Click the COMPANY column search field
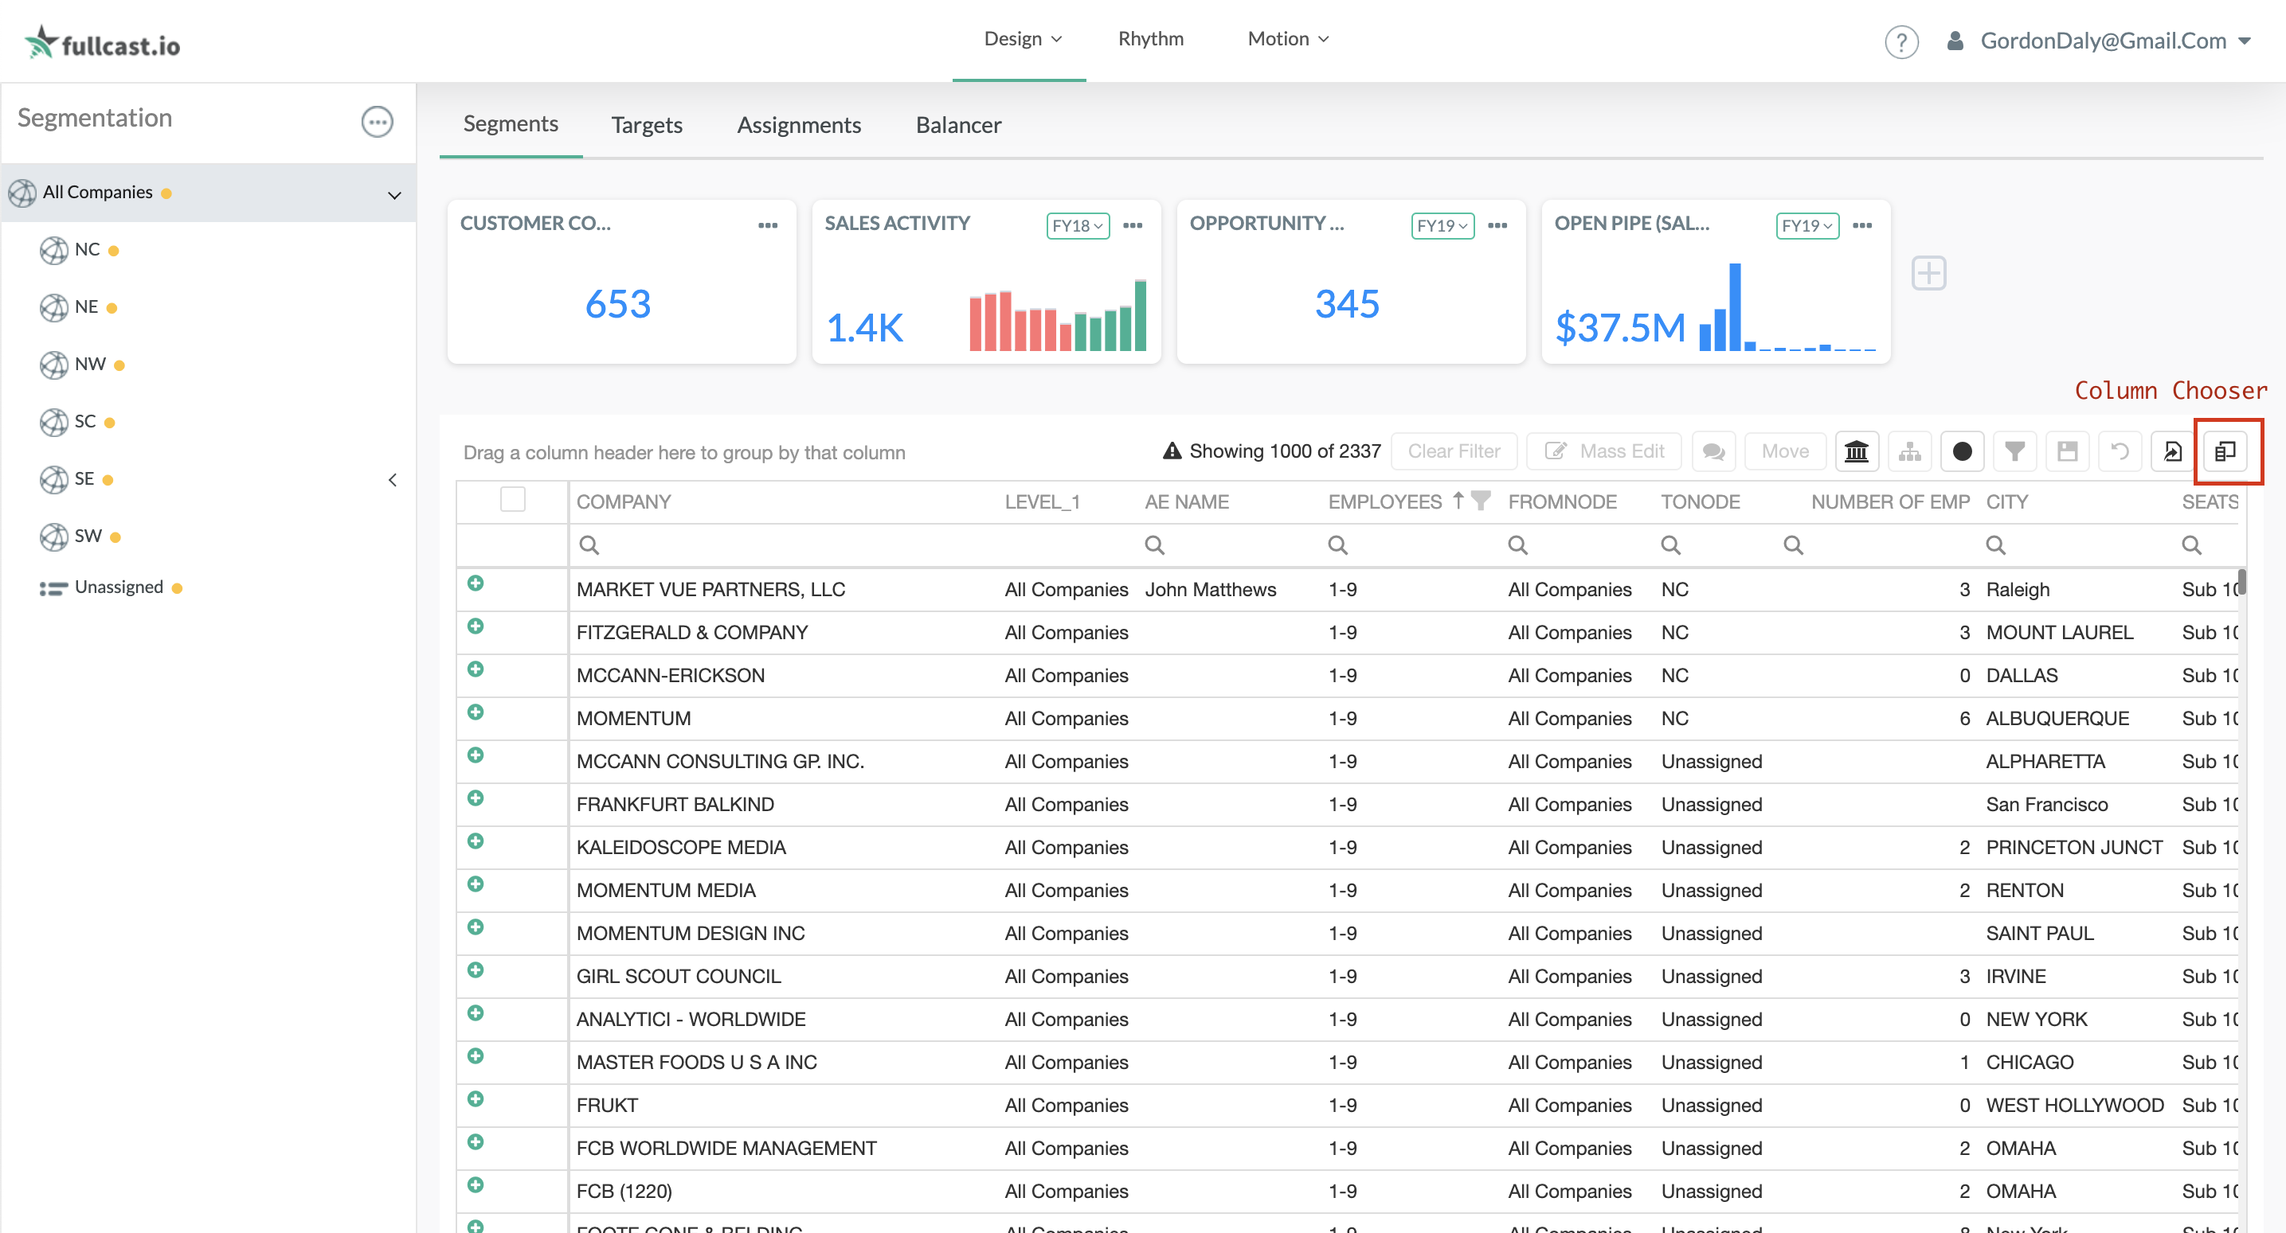Screen dimensions: 2286x1233 tap(784, 544)
